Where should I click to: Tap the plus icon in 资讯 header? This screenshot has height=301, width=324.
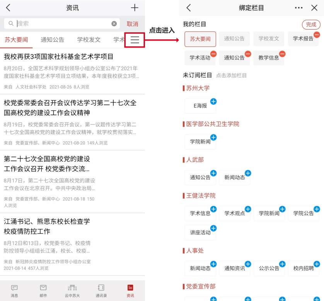tap(134, 8)
